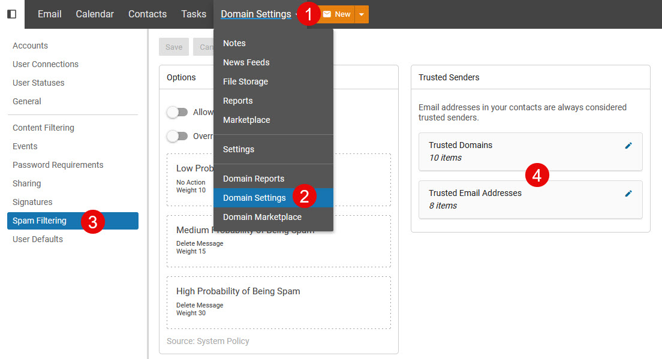
Task: Click 'Weight 15' text
Action: (191, 252)
